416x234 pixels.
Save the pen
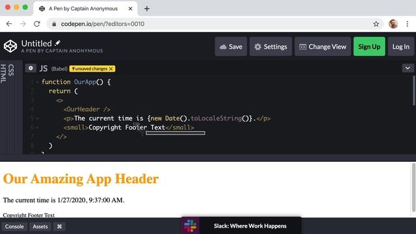click(x=231, y=47)
